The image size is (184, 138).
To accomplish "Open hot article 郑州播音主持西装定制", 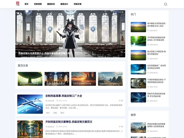I will (x=157, y=25).
